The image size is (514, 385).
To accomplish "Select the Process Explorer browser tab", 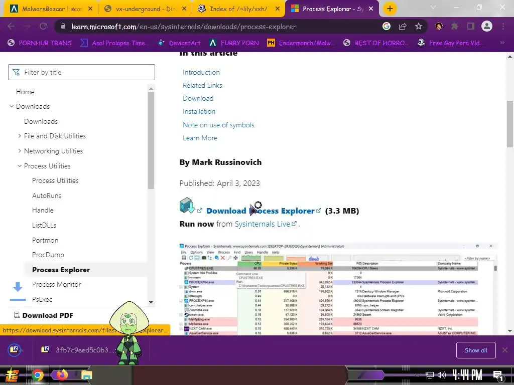I will click(x=332, y=9).
